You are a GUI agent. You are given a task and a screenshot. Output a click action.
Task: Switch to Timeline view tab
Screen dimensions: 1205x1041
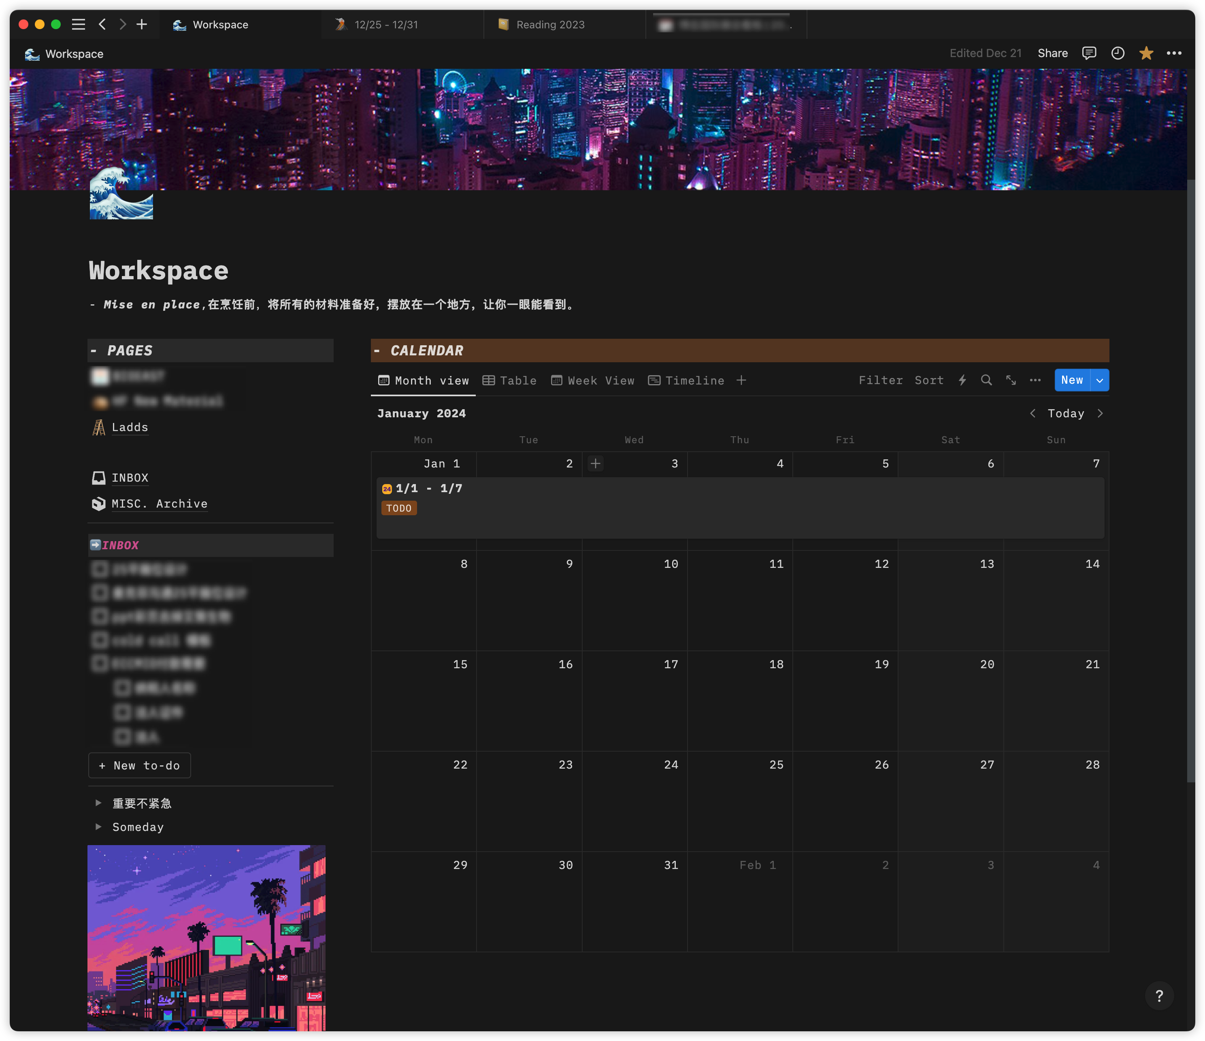tap(686, 380)
